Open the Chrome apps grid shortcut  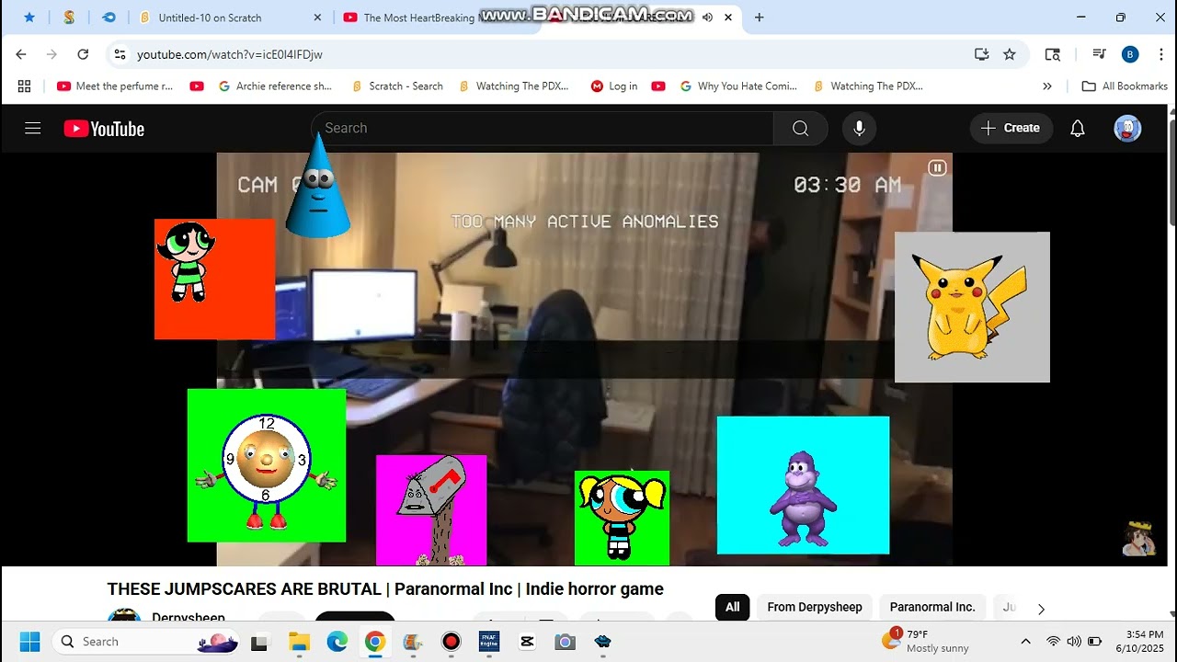(24, 86)
